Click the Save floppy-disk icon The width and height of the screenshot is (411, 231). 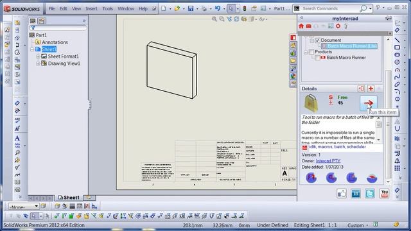pyautogui.click(x=191, y=8)
